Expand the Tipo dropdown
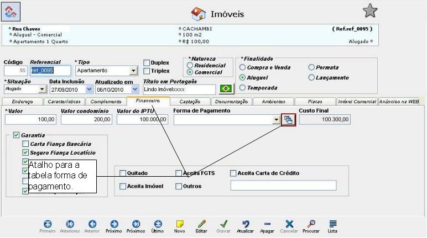The height and width of the screenshot is (238, 427). [x=133, y=71]
